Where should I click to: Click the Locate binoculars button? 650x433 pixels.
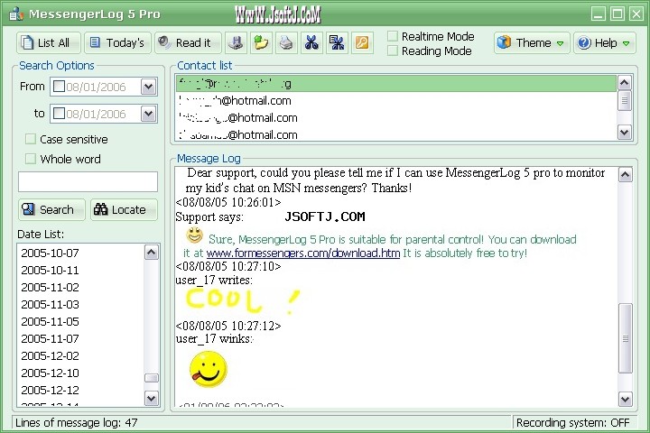click(x=124, y=209)
